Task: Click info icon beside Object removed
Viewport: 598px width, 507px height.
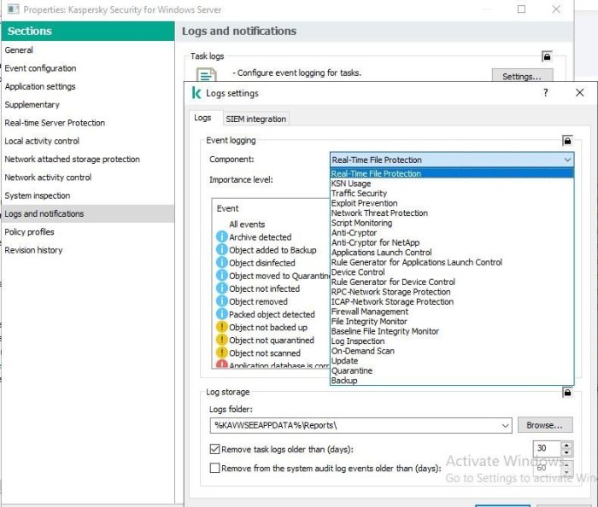Action: point(221,301)
